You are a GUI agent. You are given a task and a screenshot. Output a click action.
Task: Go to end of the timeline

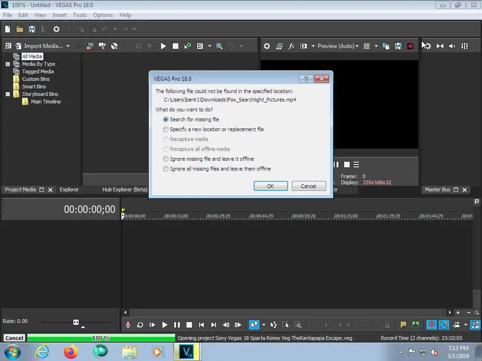click(x=214, y=325)
